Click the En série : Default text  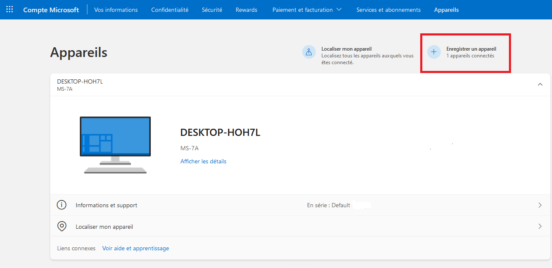(329, 205)
